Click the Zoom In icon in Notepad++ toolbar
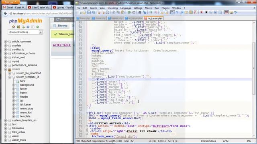Image resolution: width=257 pixels, height=144 pixels. click(151, 12)
